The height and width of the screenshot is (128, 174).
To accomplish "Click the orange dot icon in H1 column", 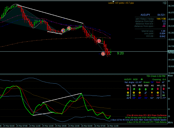I will click(152, 93).
